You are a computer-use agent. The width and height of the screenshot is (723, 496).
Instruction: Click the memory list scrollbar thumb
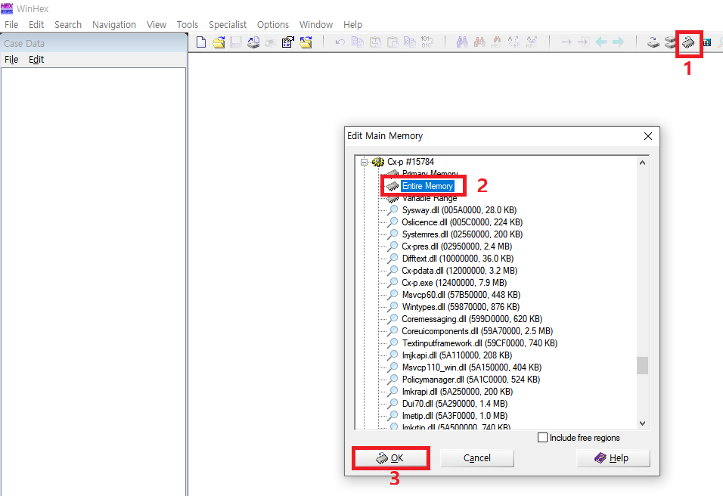pyautogui.click(x=642, y=365)
